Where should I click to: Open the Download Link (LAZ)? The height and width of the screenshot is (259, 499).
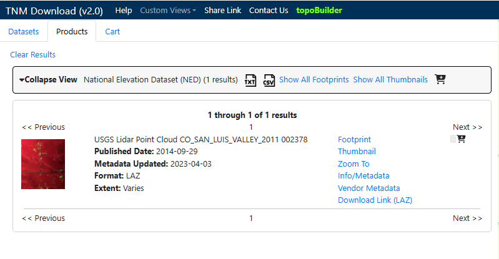coord(375,200)
